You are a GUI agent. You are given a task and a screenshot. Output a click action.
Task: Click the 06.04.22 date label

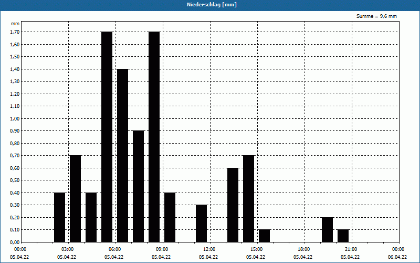pyautogui.click(x=397, y=257)
